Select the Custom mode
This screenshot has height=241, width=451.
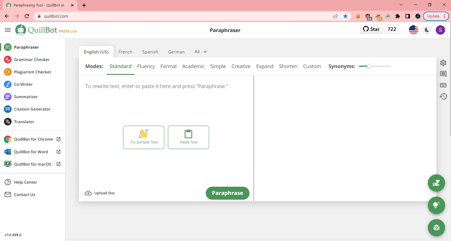312,66
